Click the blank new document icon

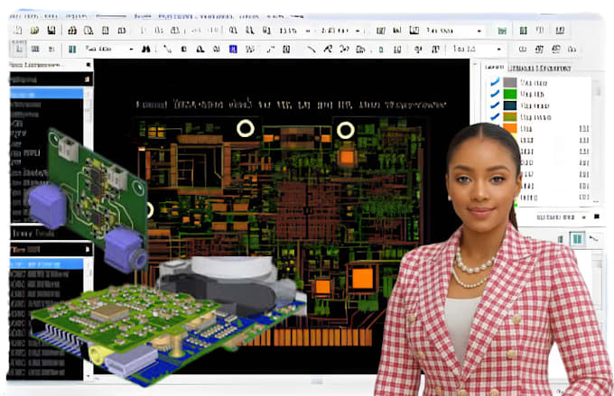coord(18,30)
